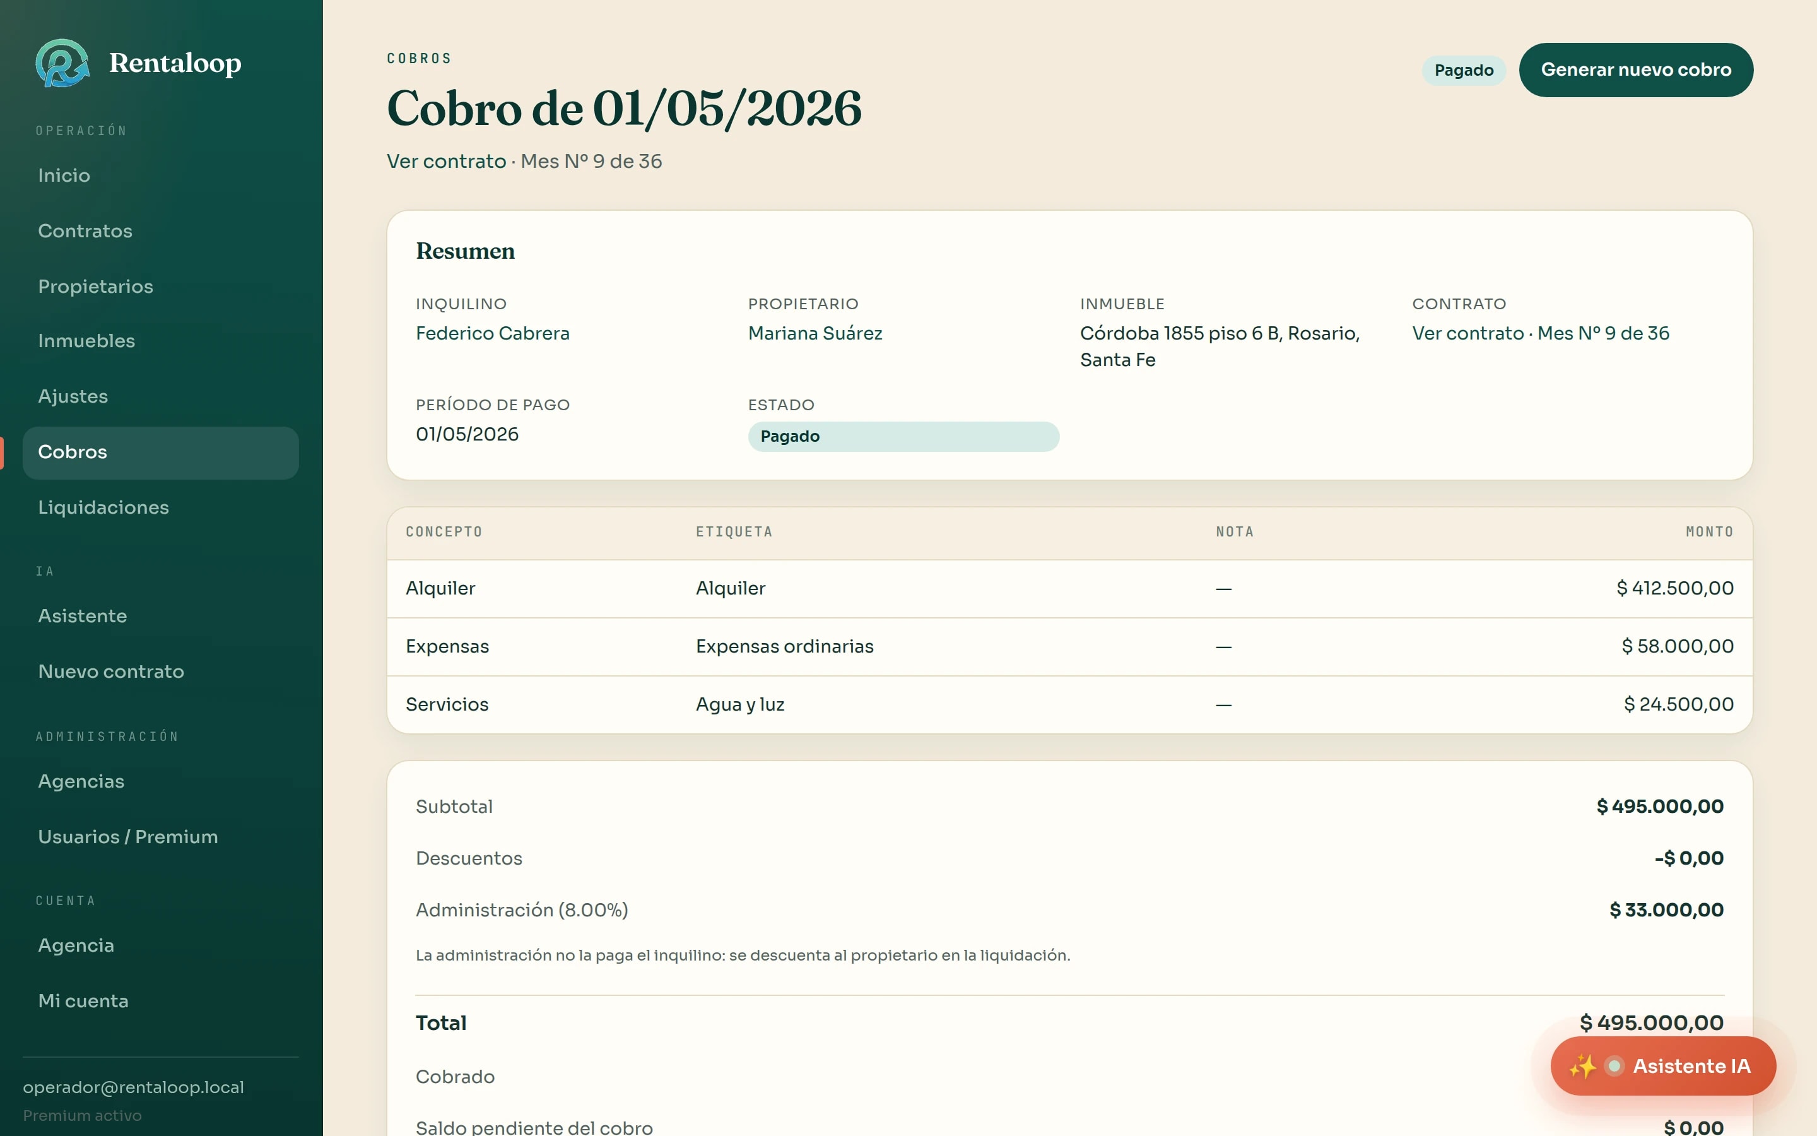Screen dimensions: 1817x1136
Task: Click Nuevo contrato in sidebar
Action: [161, 671]
